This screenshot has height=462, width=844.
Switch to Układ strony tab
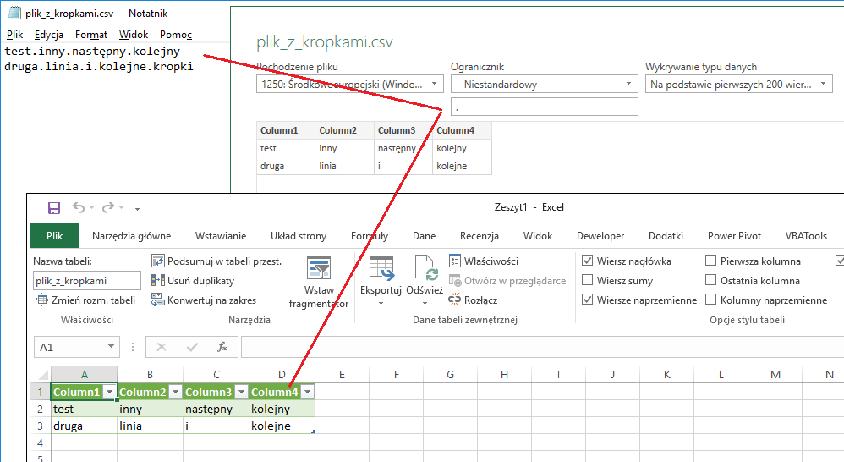(x=299, y=236)
